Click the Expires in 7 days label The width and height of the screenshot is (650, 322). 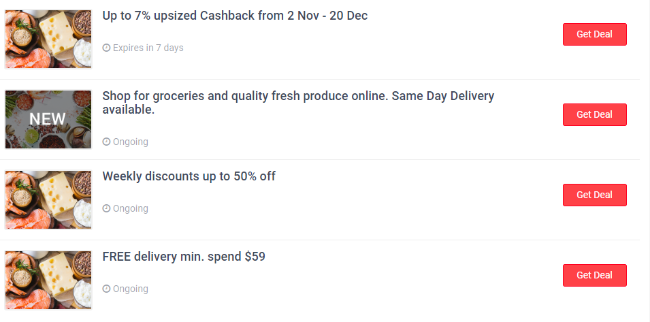[x=148, y=48]
